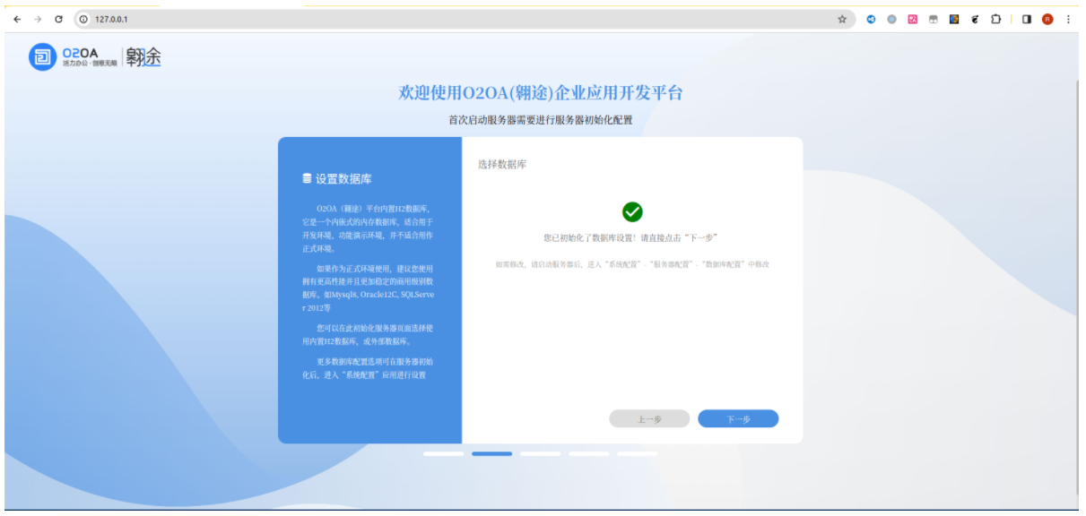1086x516 pixels.
Task: Open the Chrome three-dot menu
Action: pyautogui.click(x=1068, y=19)
